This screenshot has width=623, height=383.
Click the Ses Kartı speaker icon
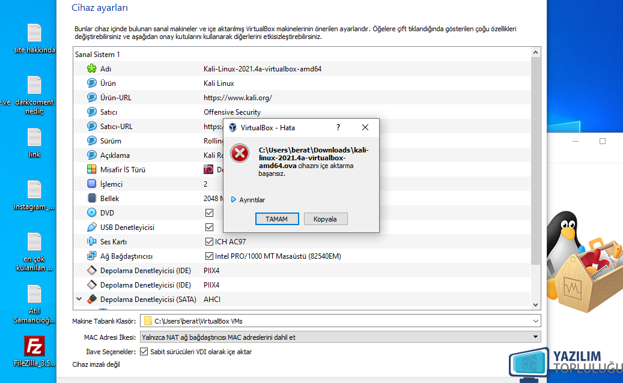pos(92,241)
